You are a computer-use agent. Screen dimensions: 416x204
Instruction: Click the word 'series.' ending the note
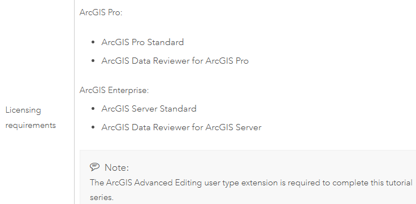[102, 197]
